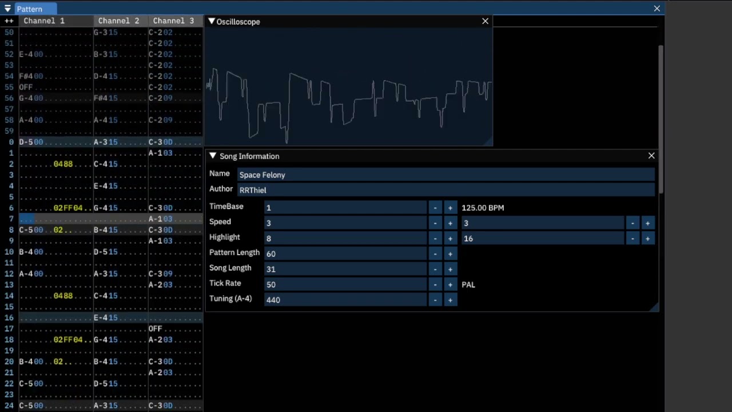This screenshot has width=732, height=412.
Task: Select F#4 note in row 54
Action: [x=26, y=76]
